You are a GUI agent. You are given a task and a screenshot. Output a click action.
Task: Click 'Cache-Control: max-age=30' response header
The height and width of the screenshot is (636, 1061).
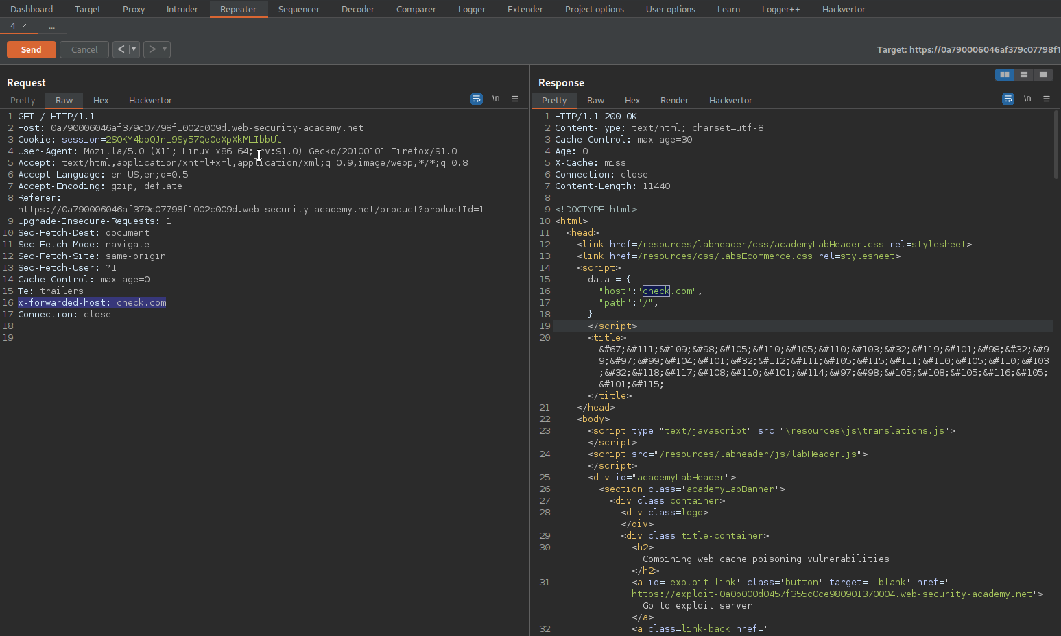coord(623,140)
